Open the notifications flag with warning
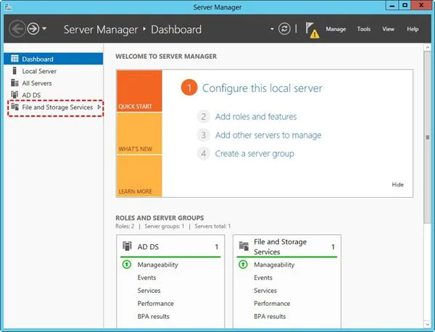 tap(312, 30)
